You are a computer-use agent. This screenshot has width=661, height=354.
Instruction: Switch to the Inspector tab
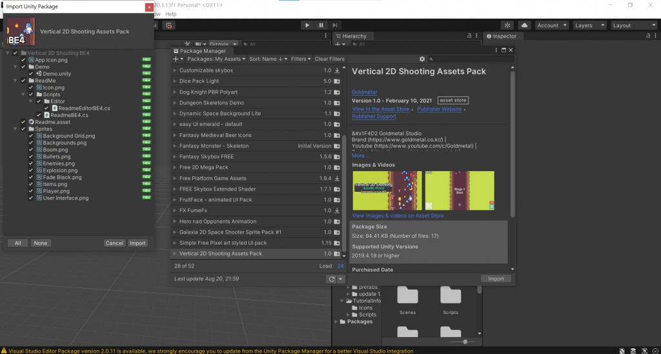pos(501,36)
